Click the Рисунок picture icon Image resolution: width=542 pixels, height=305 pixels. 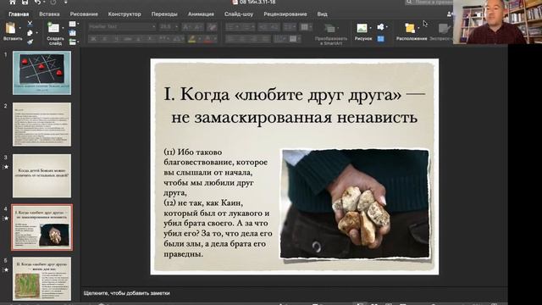pos(362,28)
